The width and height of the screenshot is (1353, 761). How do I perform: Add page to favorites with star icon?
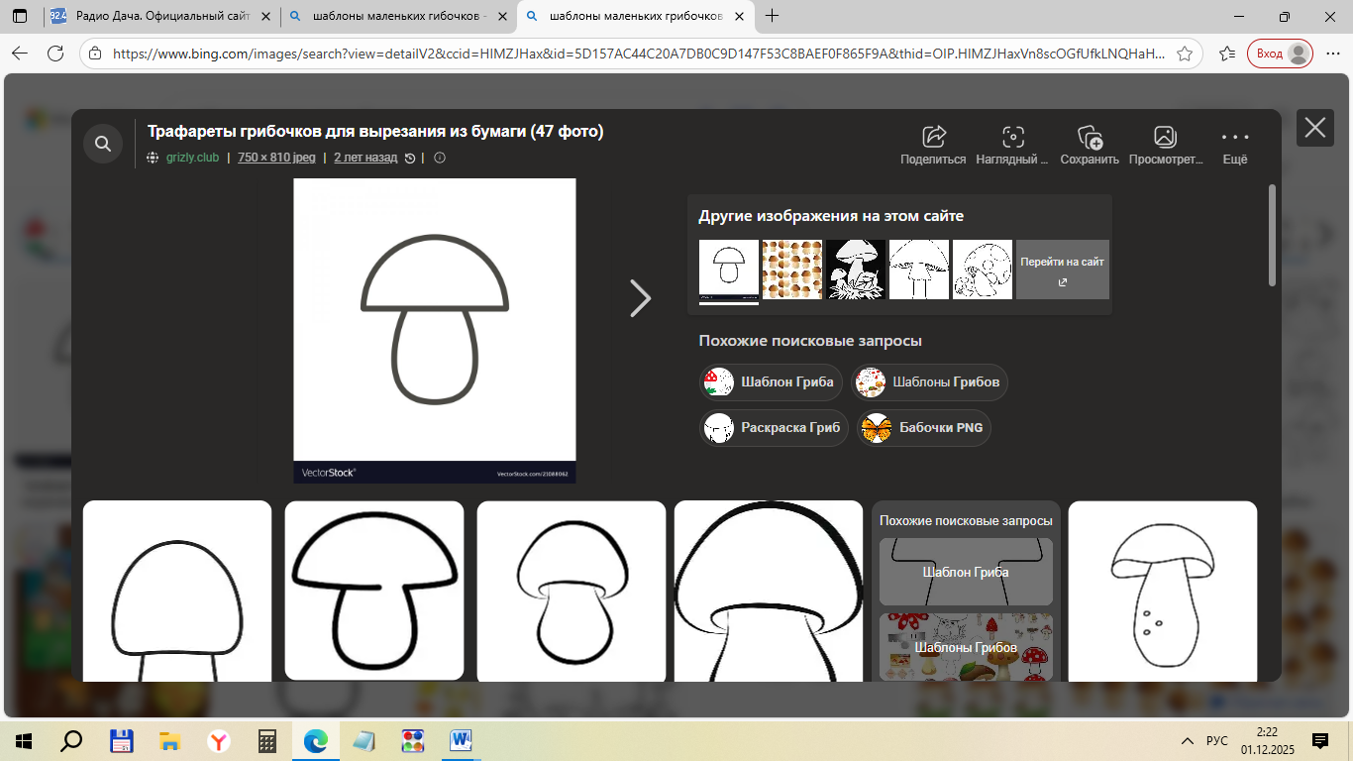point(1184,54)
